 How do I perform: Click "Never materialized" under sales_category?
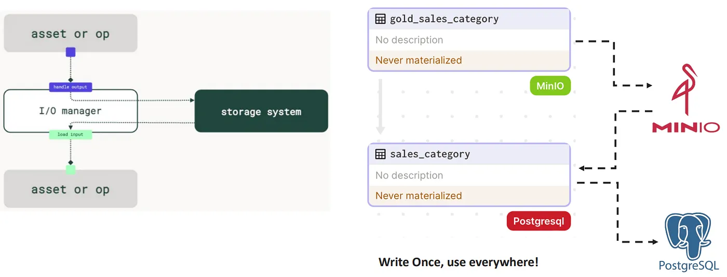pyautogui.click(x=419, y=196)
